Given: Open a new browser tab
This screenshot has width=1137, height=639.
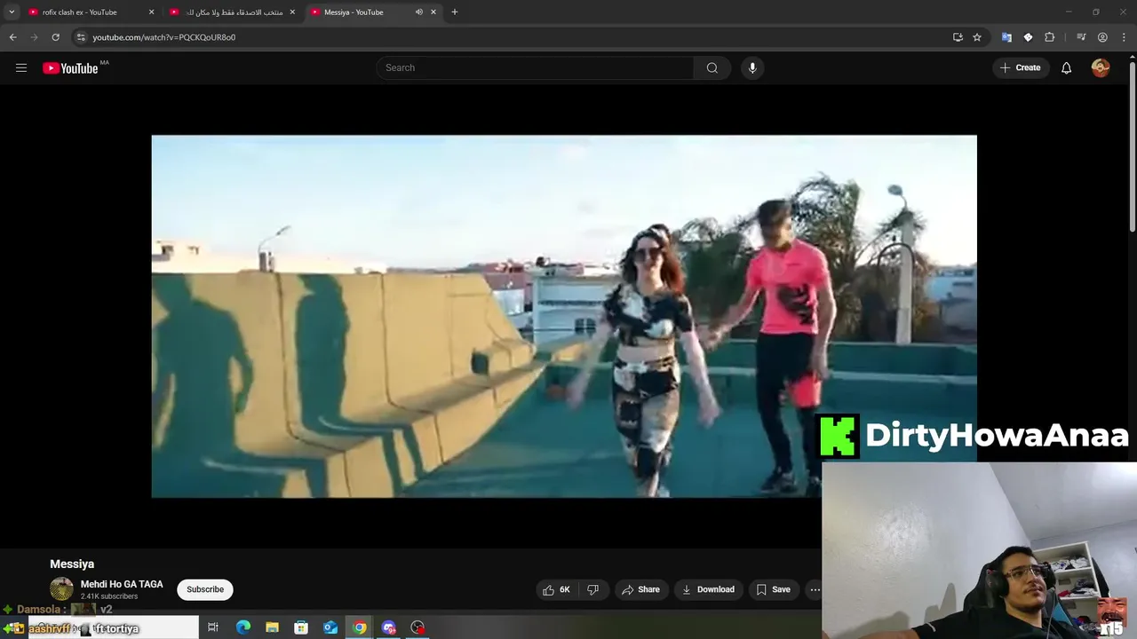Looking at the screenshot, I should 455,12.
